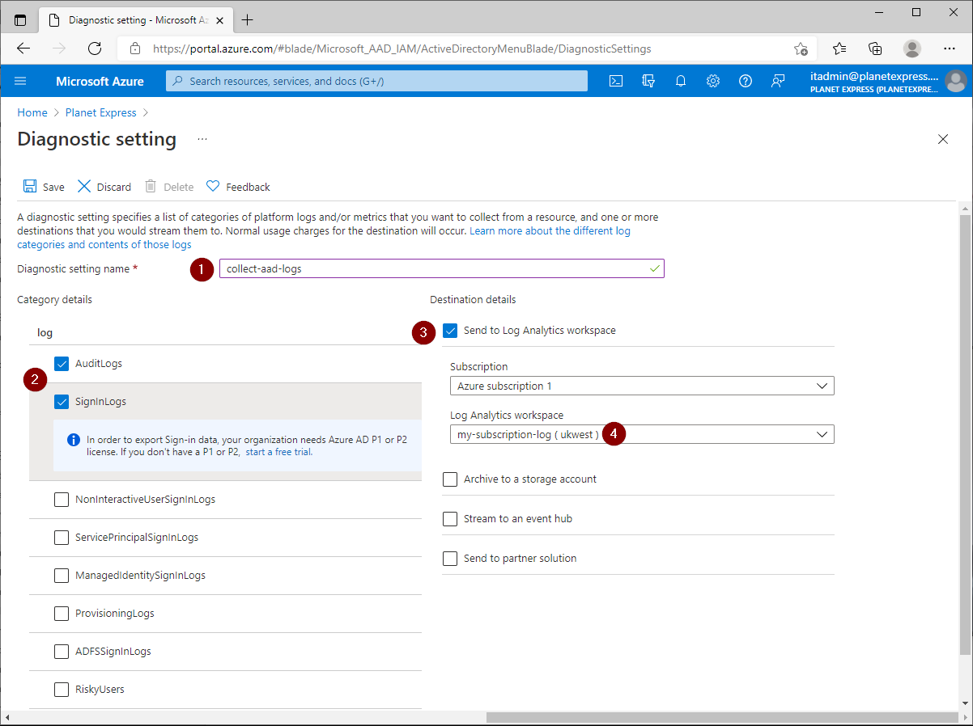Open Azure Cloud Shell icon
The image size is (973, 726).
point(616,81)
